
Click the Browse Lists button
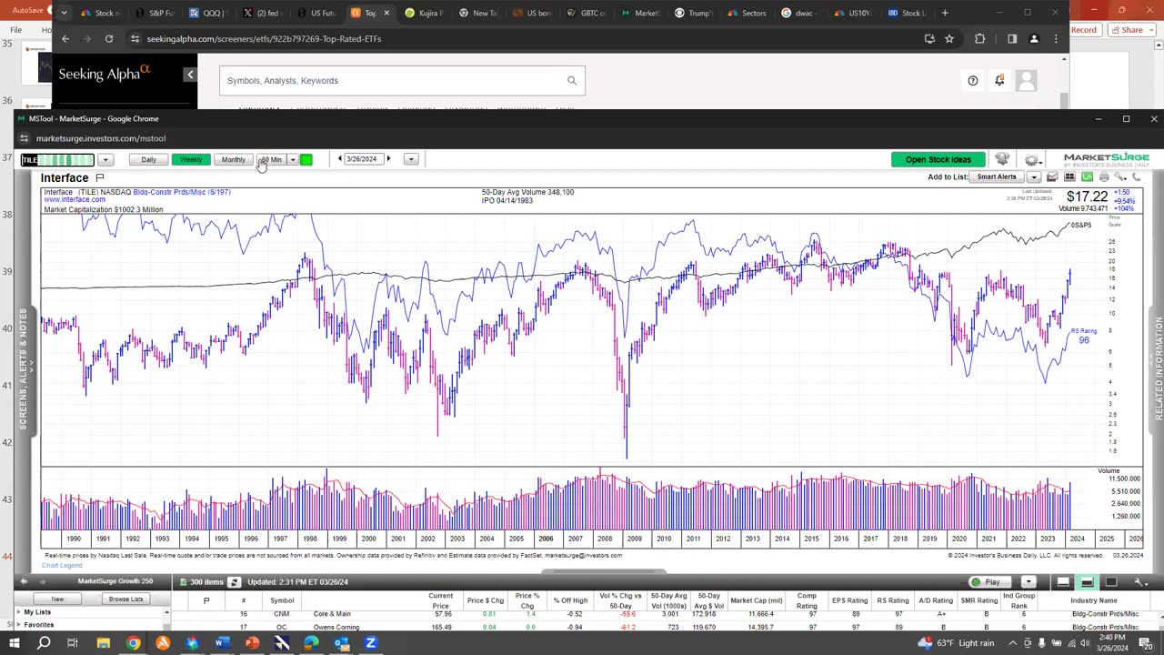126,600
